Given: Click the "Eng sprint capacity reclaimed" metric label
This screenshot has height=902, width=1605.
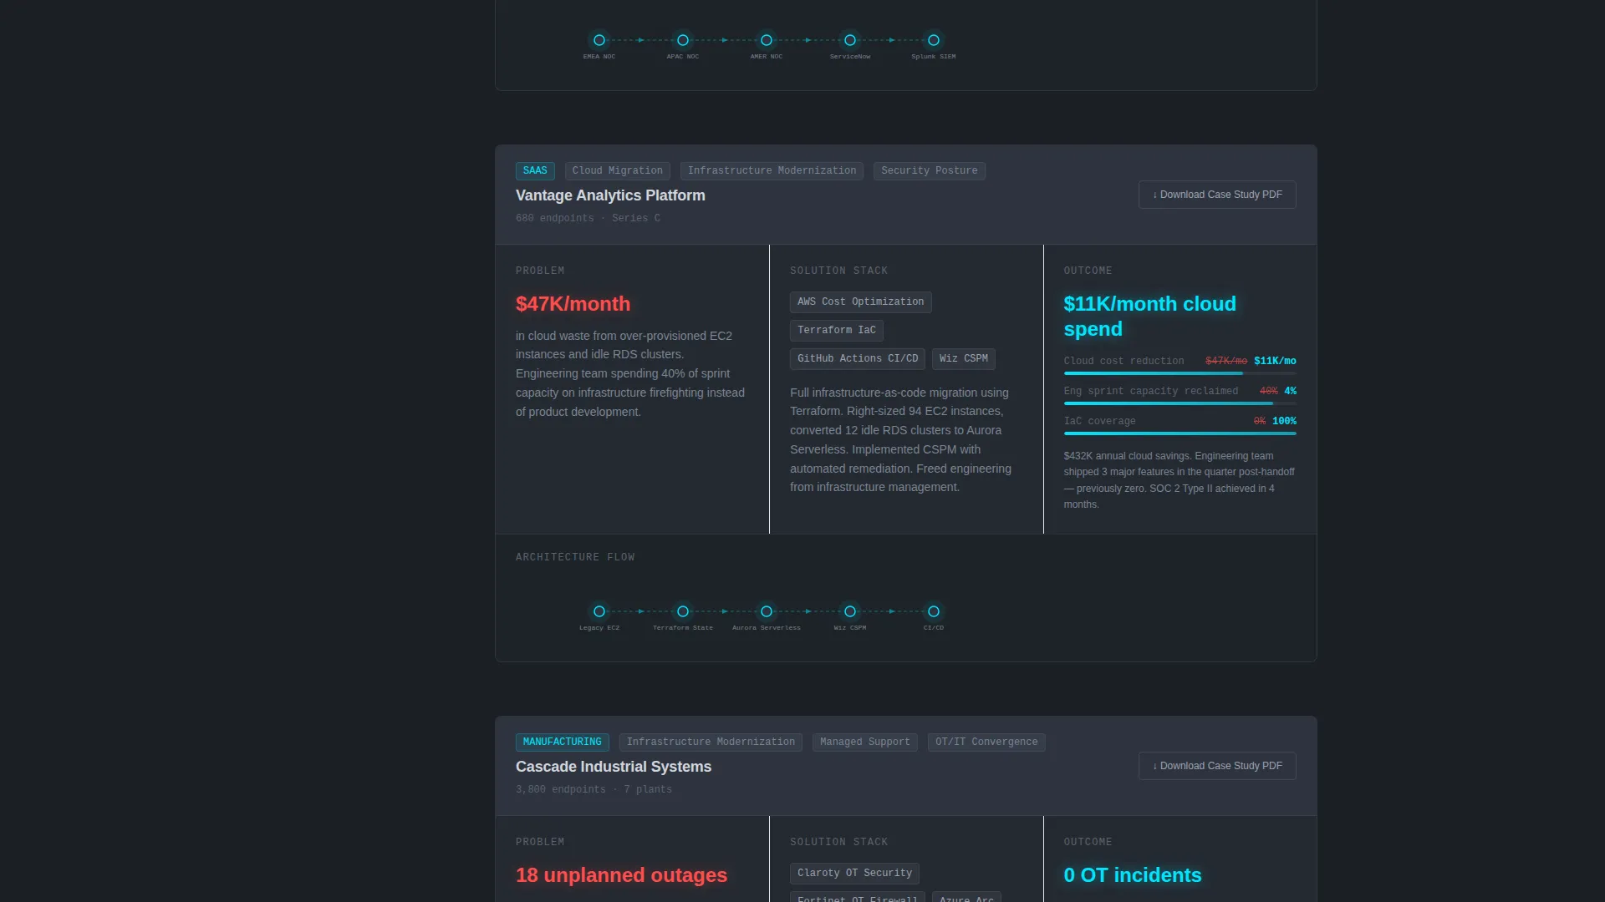Looking at the screenshot, I should pos(1151,391).
